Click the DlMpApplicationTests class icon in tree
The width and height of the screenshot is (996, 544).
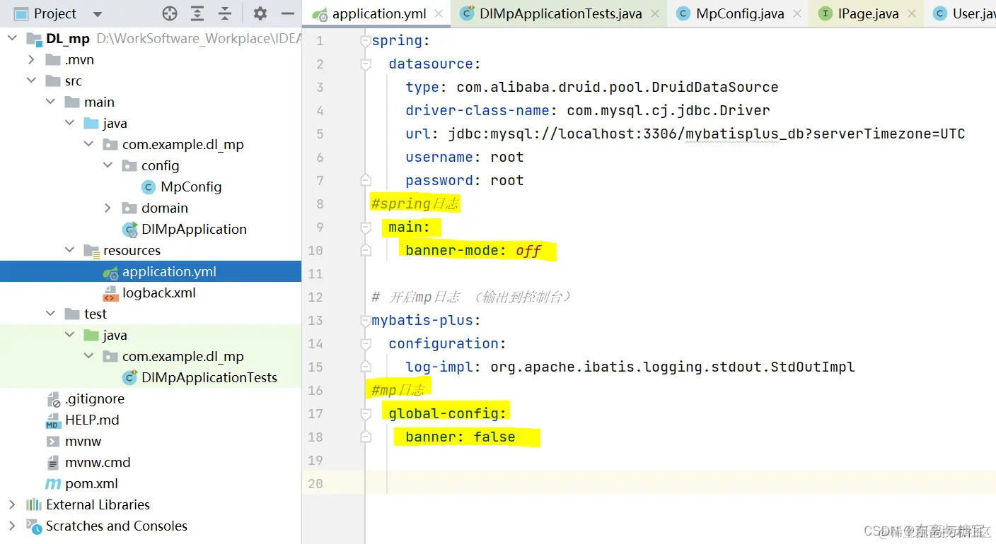130,378
